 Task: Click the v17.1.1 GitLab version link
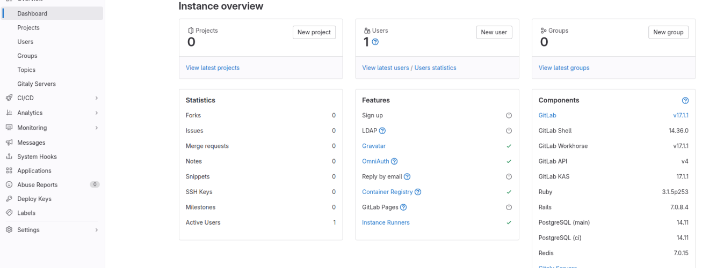coord(681,115)
